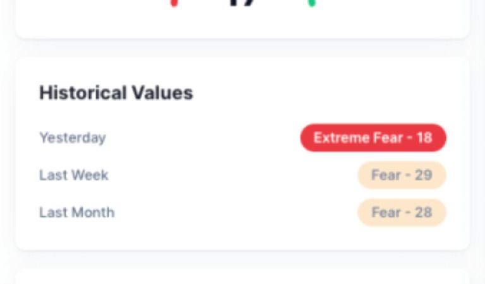Click the number 28 in Last Month badge
Viewport: 485px width, 284px height.
(423, 212)
